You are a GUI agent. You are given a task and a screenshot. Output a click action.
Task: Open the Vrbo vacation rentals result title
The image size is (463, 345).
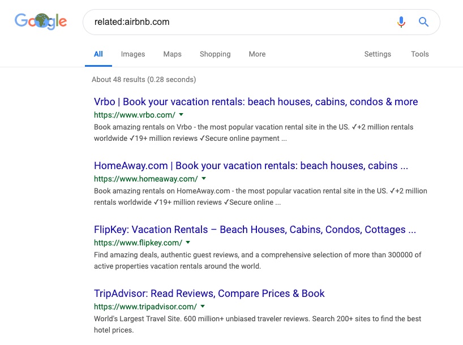[x=256, y=102]
